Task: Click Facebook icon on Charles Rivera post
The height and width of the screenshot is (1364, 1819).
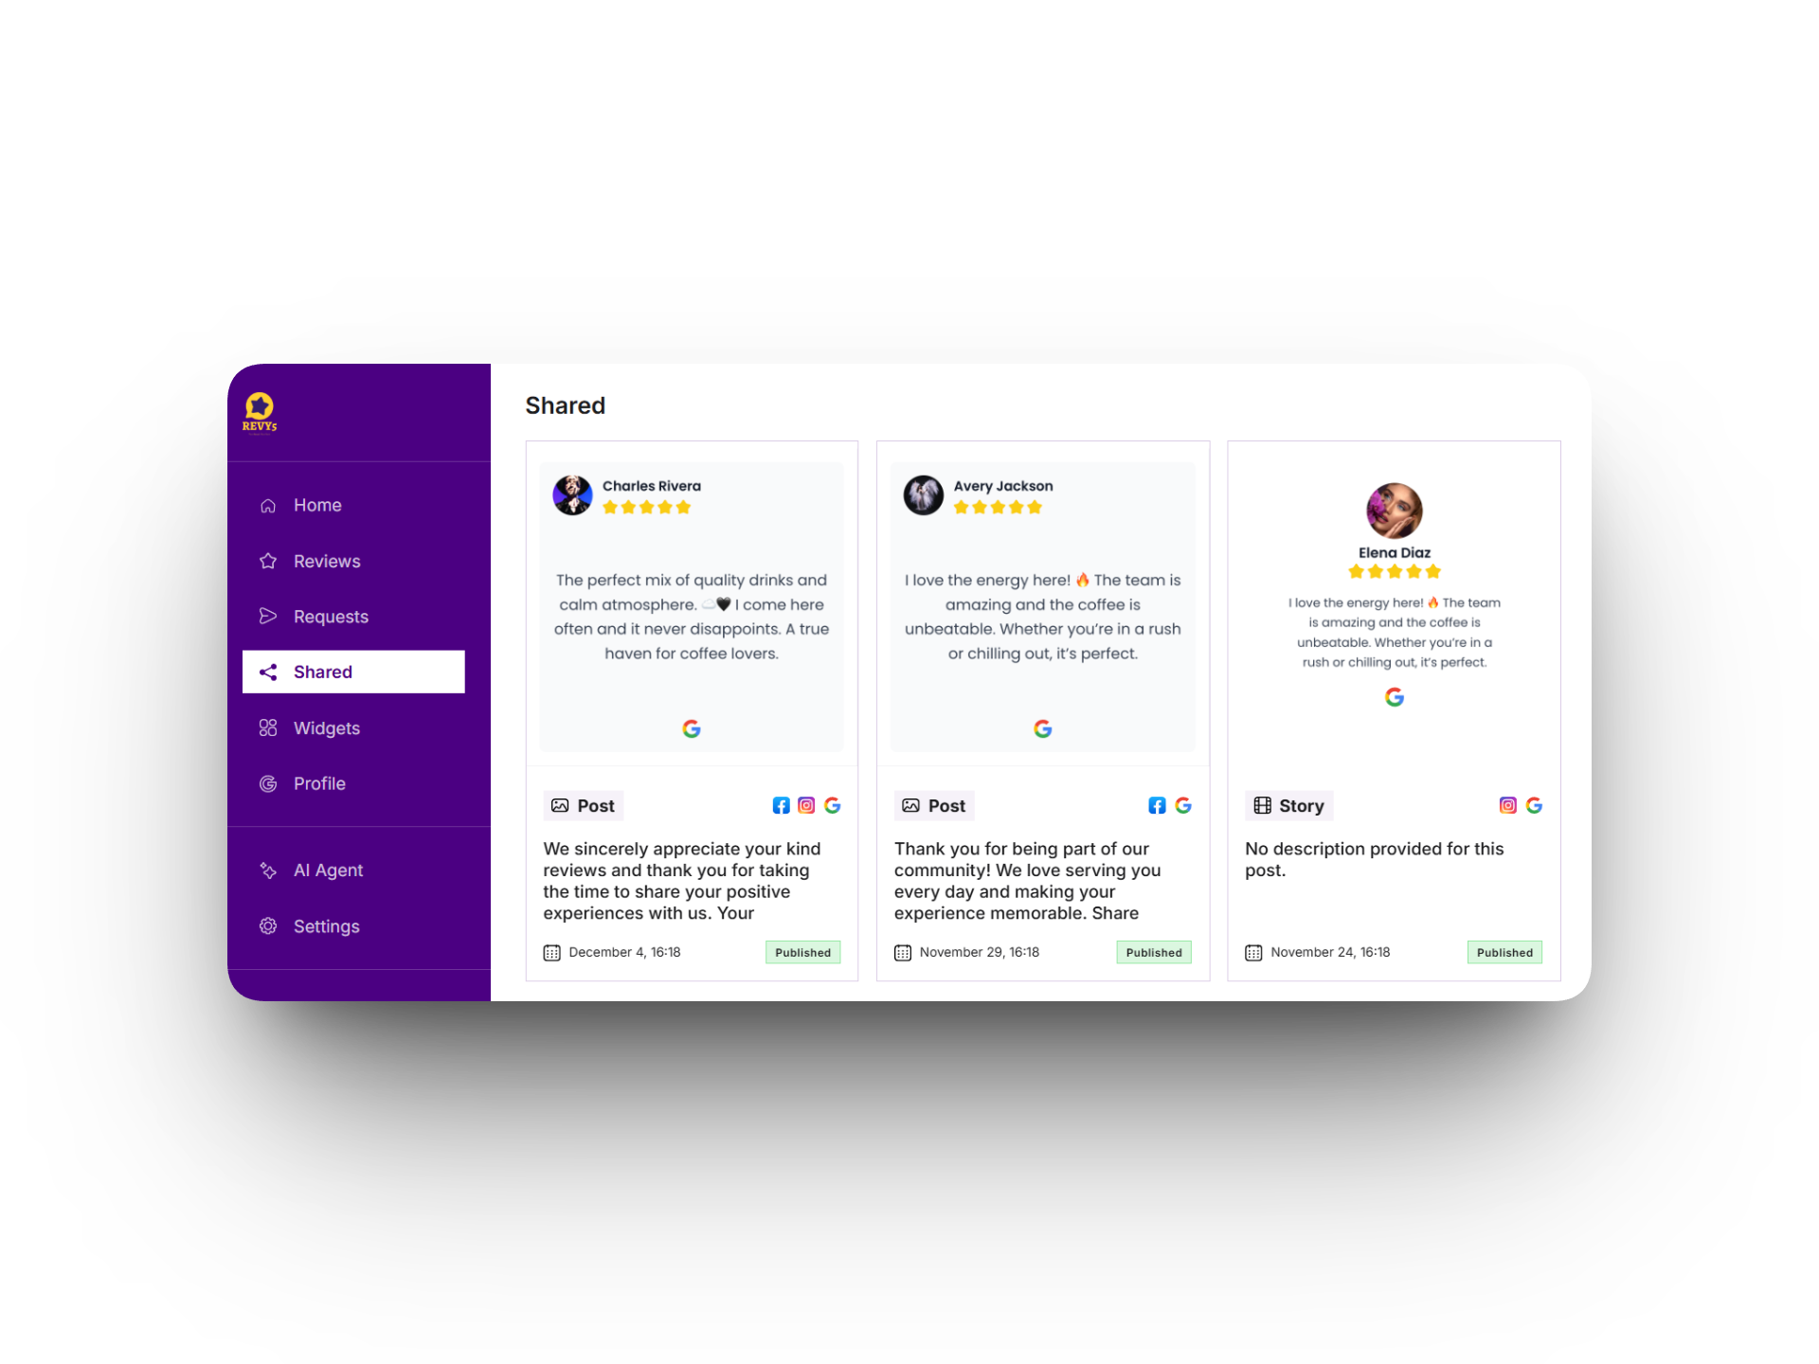Action: click(x=781, y=805)
